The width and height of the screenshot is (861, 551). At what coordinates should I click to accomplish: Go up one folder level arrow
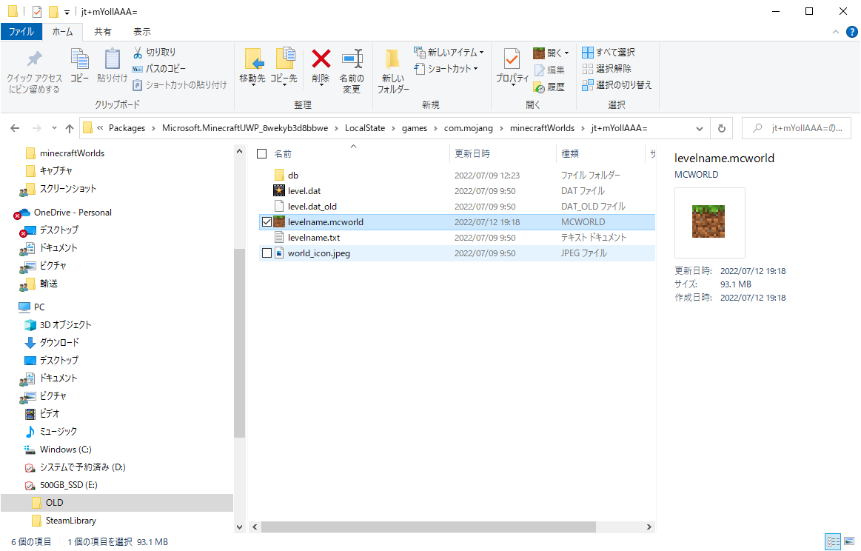[69, 128]
